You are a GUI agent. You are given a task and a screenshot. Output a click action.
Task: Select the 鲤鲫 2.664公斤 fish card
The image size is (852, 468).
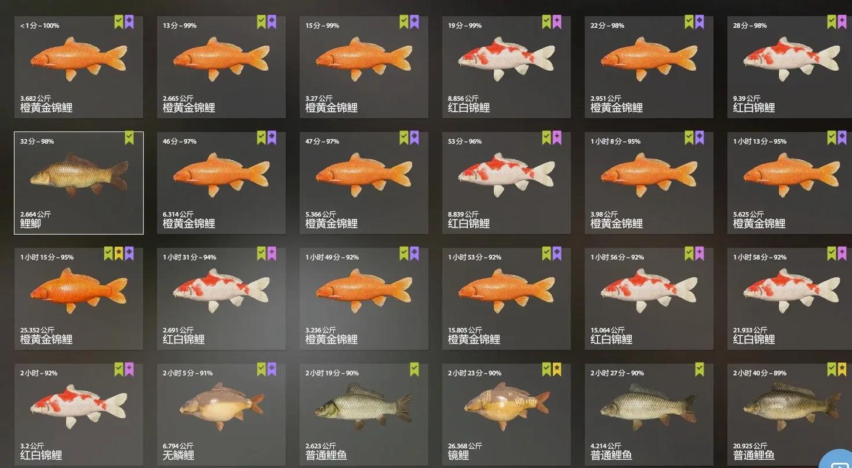(x=78, y=183)
